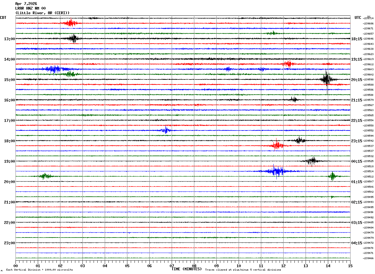Click minute tick label "05" on x-axis
375x274 pixels.
click(127, 266)
